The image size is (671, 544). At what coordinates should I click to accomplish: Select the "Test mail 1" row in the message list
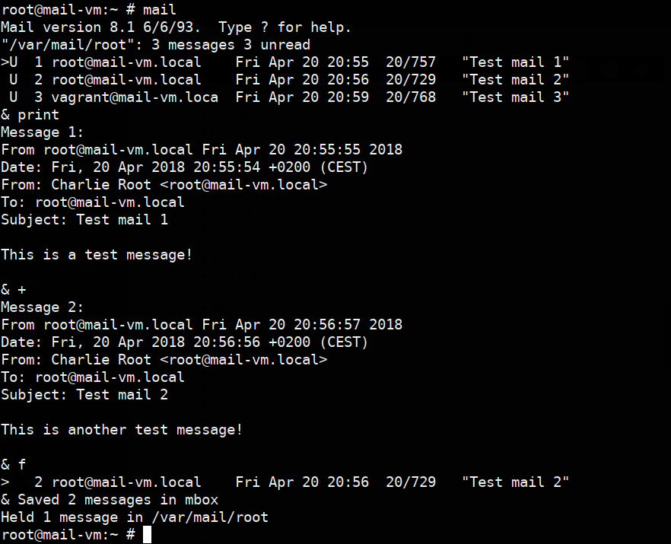point(285,62)
